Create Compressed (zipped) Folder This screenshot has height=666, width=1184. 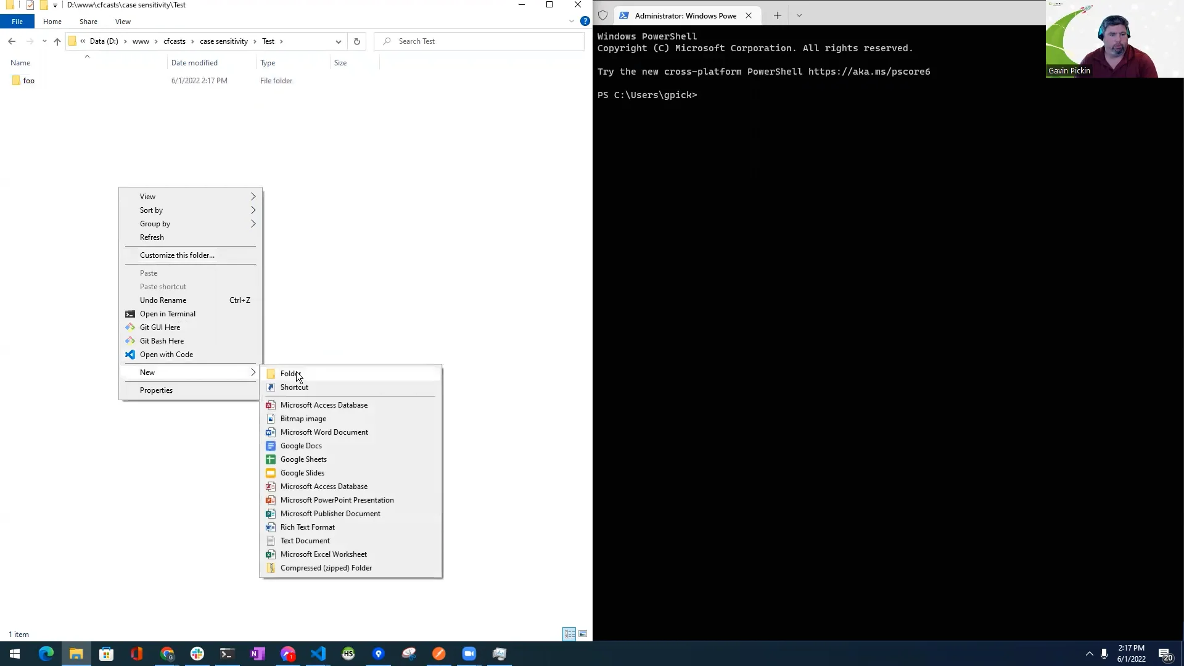(326, 568)
